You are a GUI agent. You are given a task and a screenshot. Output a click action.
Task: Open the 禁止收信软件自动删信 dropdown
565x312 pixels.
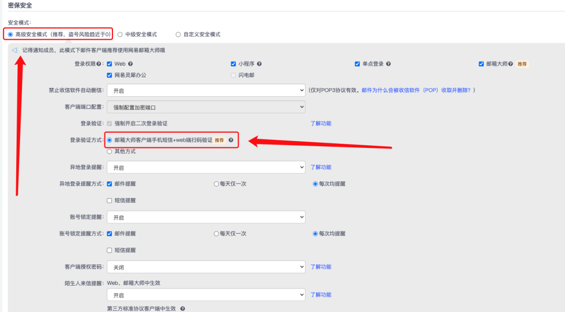click(206, 90)
